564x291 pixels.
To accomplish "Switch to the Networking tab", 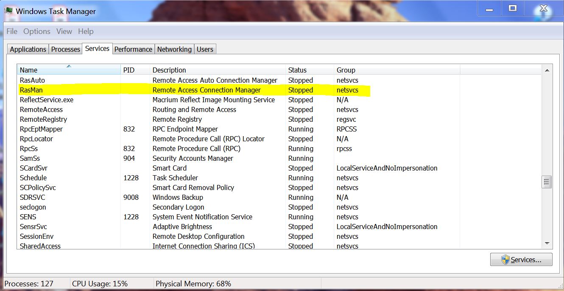I will 174,49.
